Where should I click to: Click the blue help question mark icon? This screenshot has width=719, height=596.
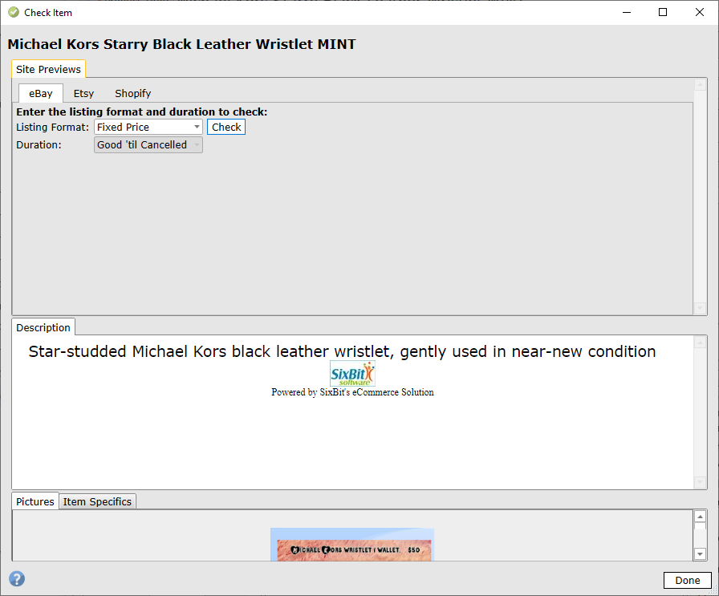pos(17,579)
